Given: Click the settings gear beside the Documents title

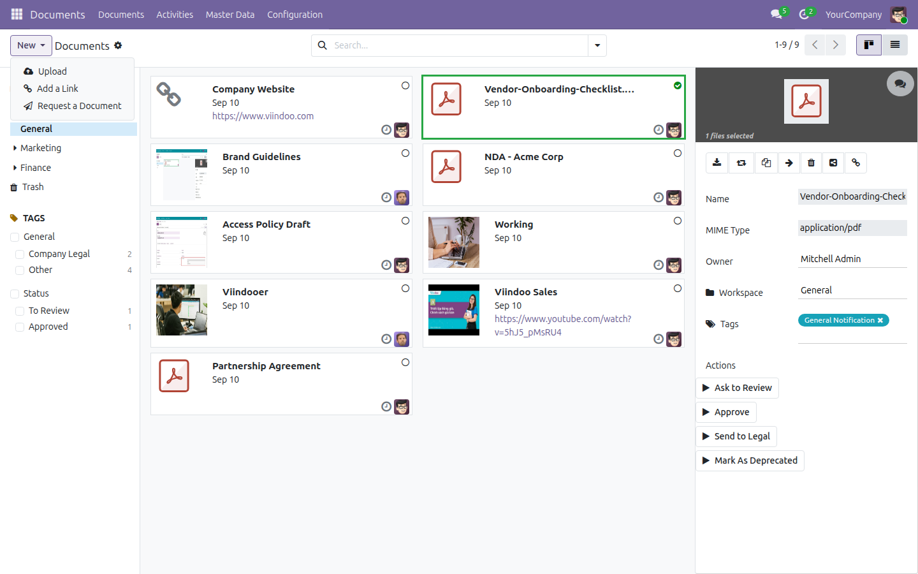Looking at the screenshot, I should (x=118, y=45).
